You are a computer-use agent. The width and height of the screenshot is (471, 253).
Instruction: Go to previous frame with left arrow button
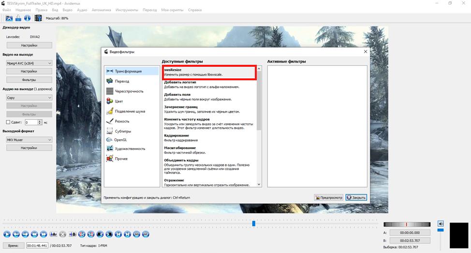click(16, 234)
